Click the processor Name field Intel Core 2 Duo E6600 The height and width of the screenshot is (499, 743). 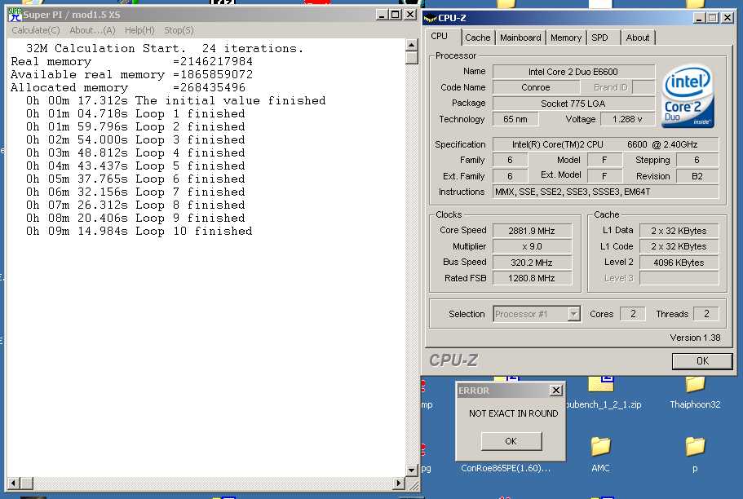click(573, 72)
